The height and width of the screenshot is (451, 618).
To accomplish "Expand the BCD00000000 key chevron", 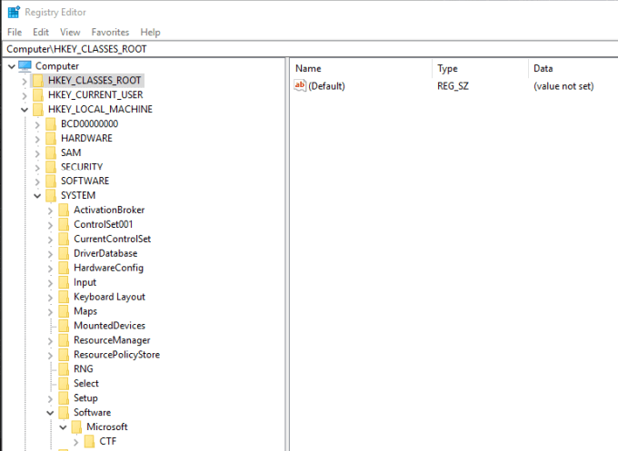I will point(37,124).
